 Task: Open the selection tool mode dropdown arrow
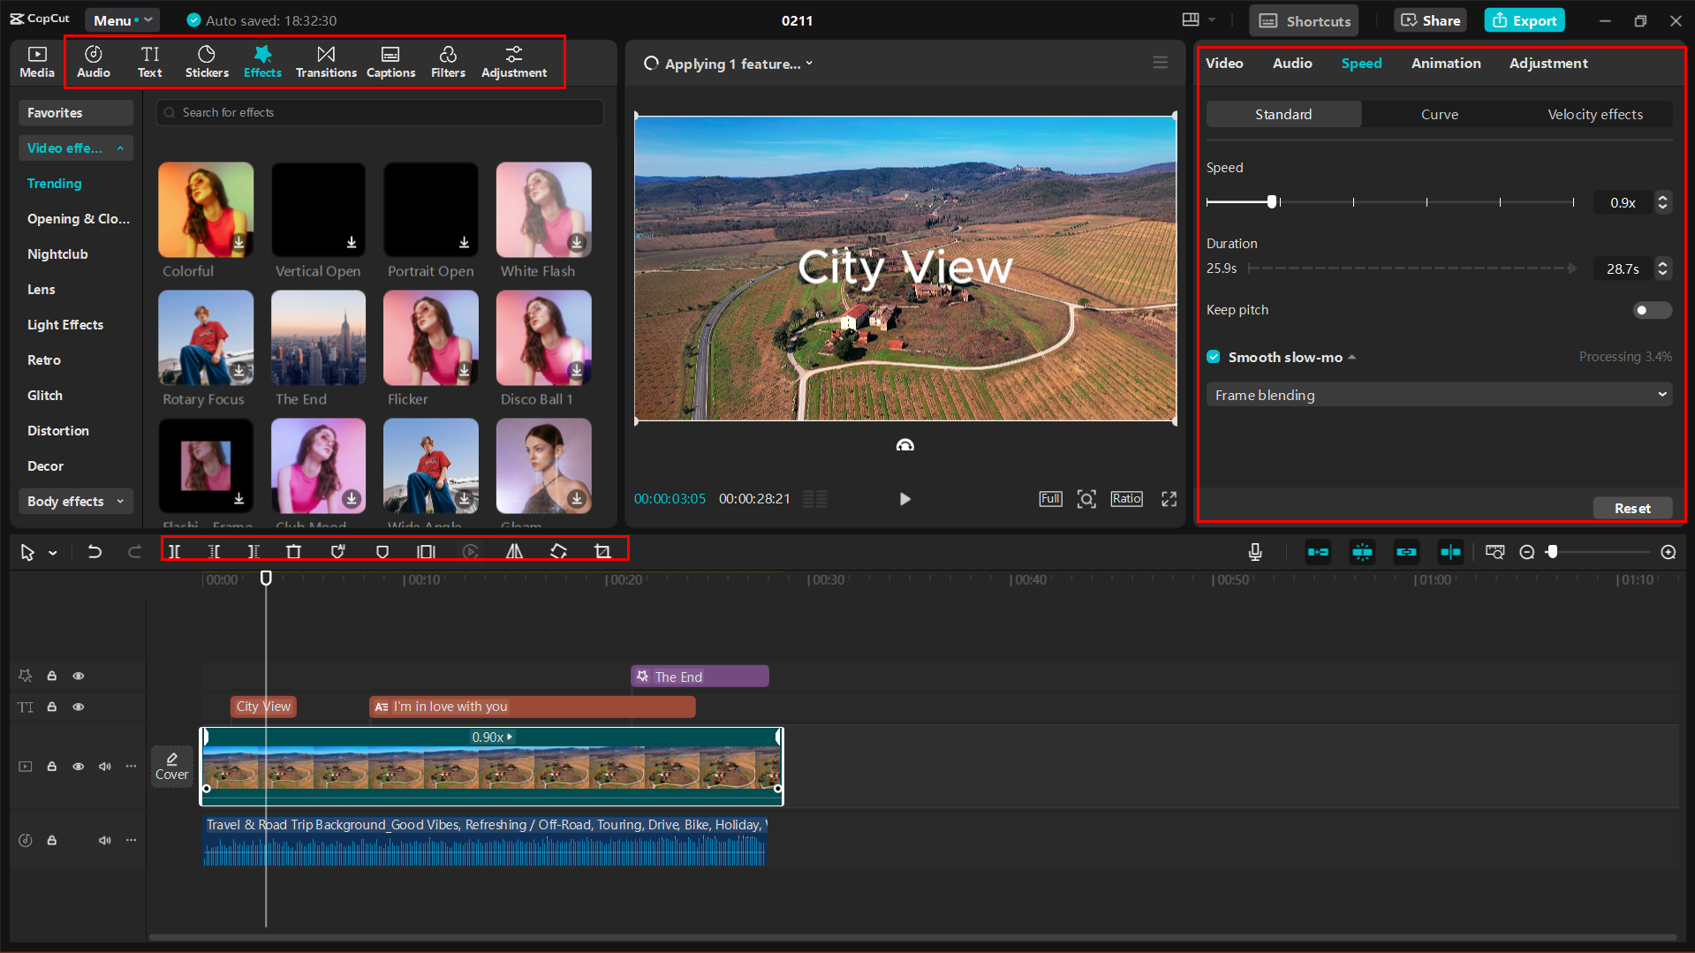coord(53,553)
